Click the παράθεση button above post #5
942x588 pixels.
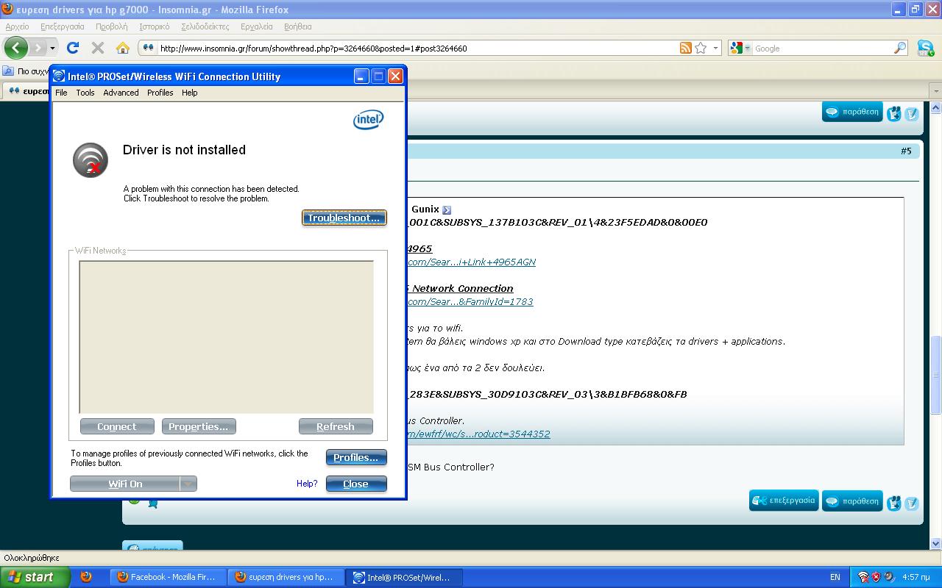tap(852, 112)
